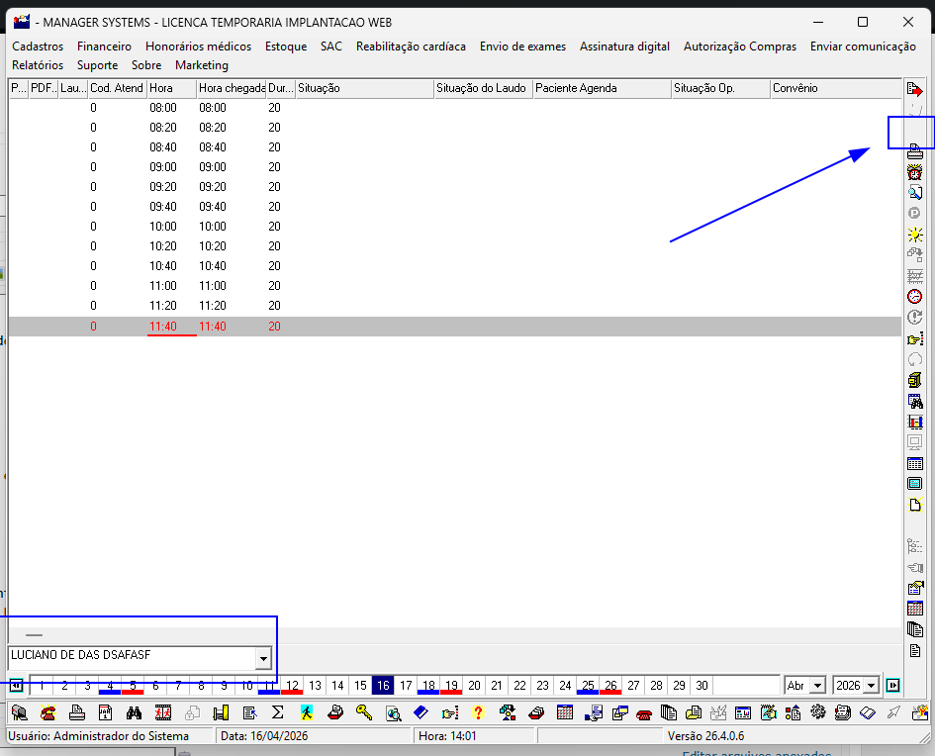Open the month dropdown showing Abr
The width and height of the screenshot is (935, 756).
point(818,686)
